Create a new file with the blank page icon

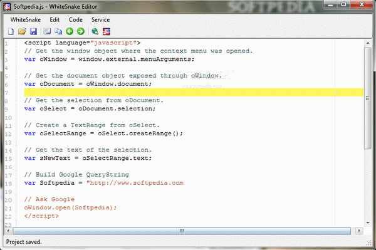click(x=11, y=31)
